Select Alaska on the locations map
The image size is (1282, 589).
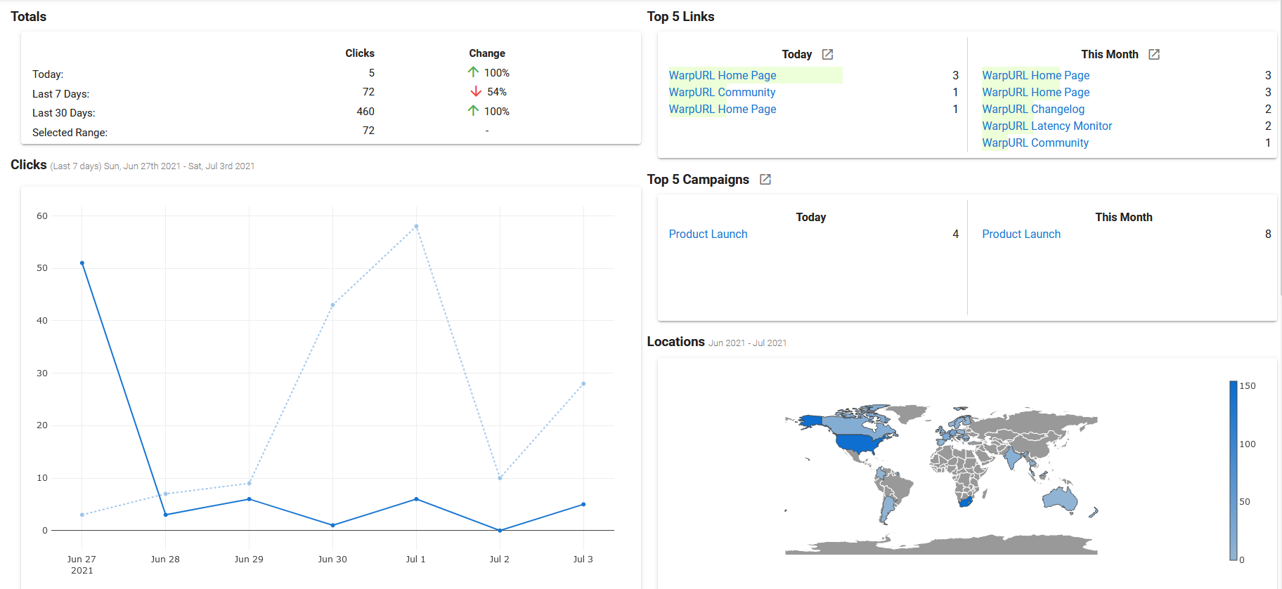click(x=811, y=421)
